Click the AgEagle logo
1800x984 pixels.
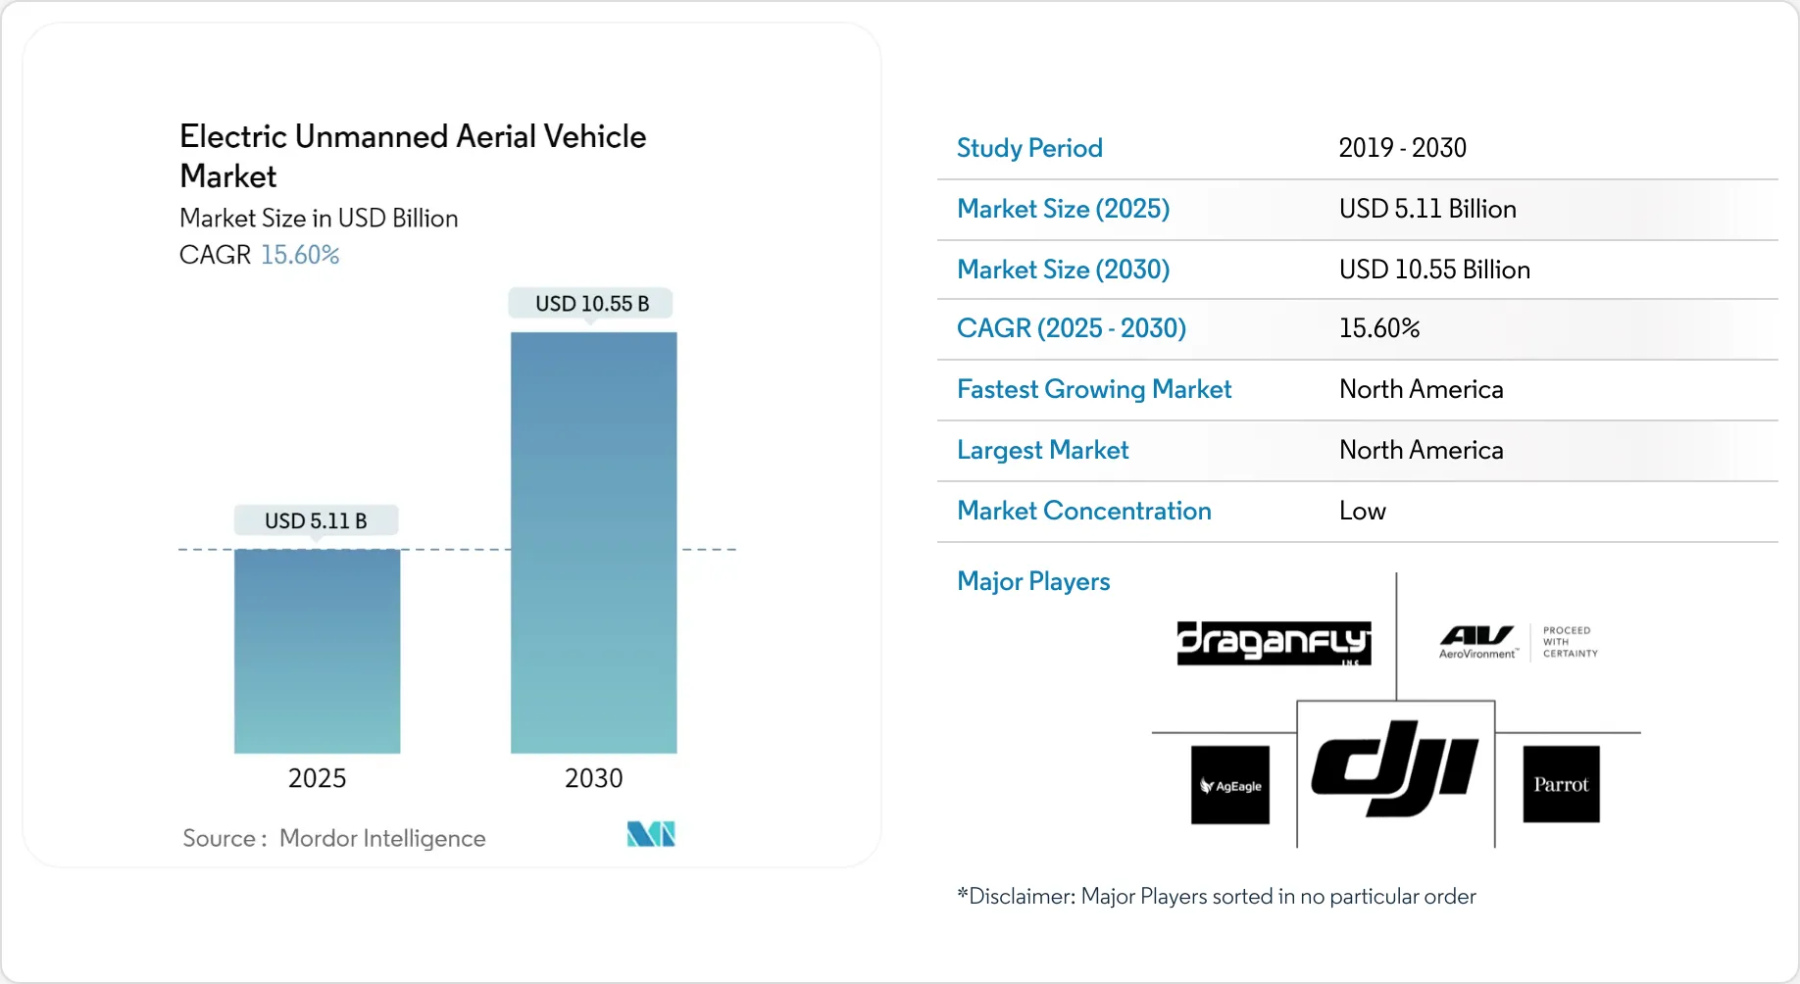click(1230, 785)
